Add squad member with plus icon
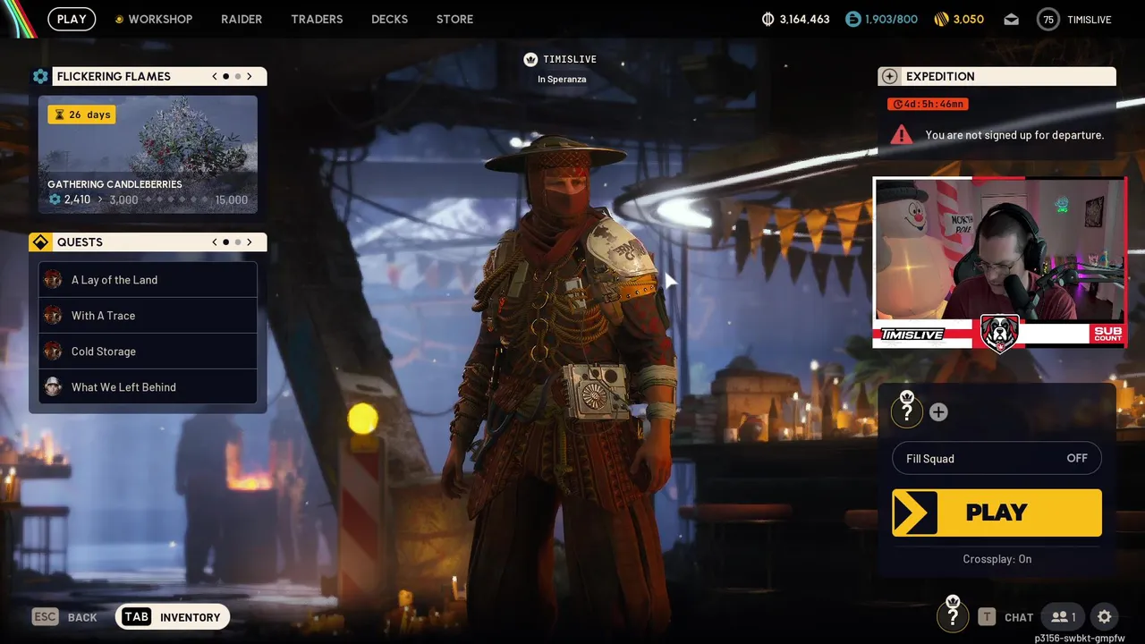Viewport: 1145px width, 644px height. point(938,412)
